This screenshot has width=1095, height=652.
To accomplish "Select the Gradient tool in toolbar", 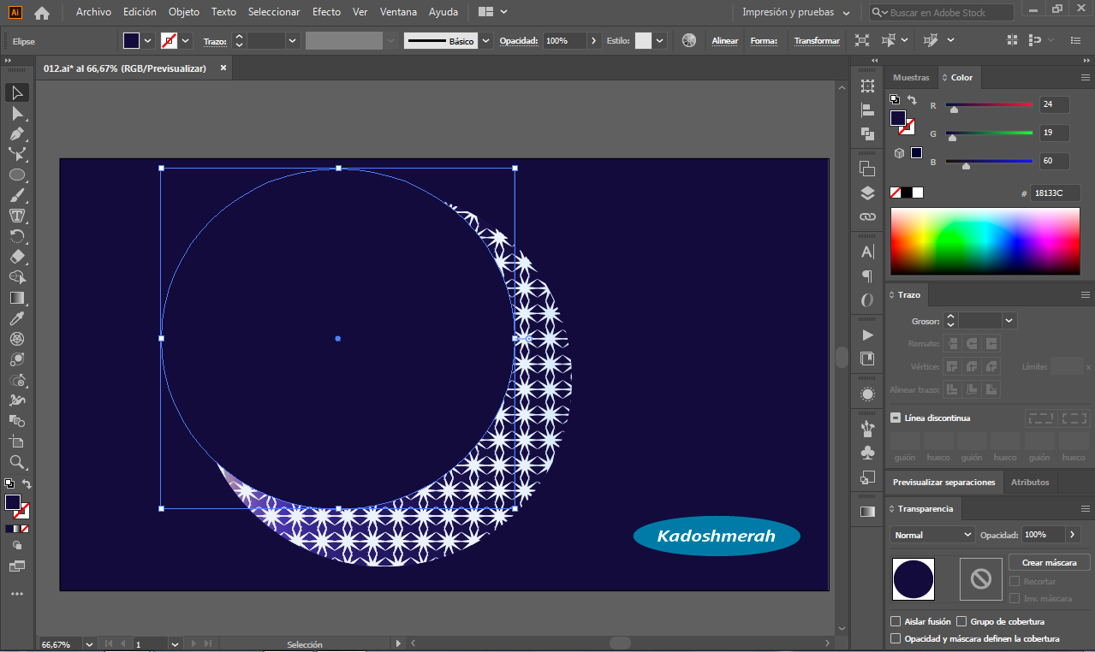I will (x=17, y=298).
